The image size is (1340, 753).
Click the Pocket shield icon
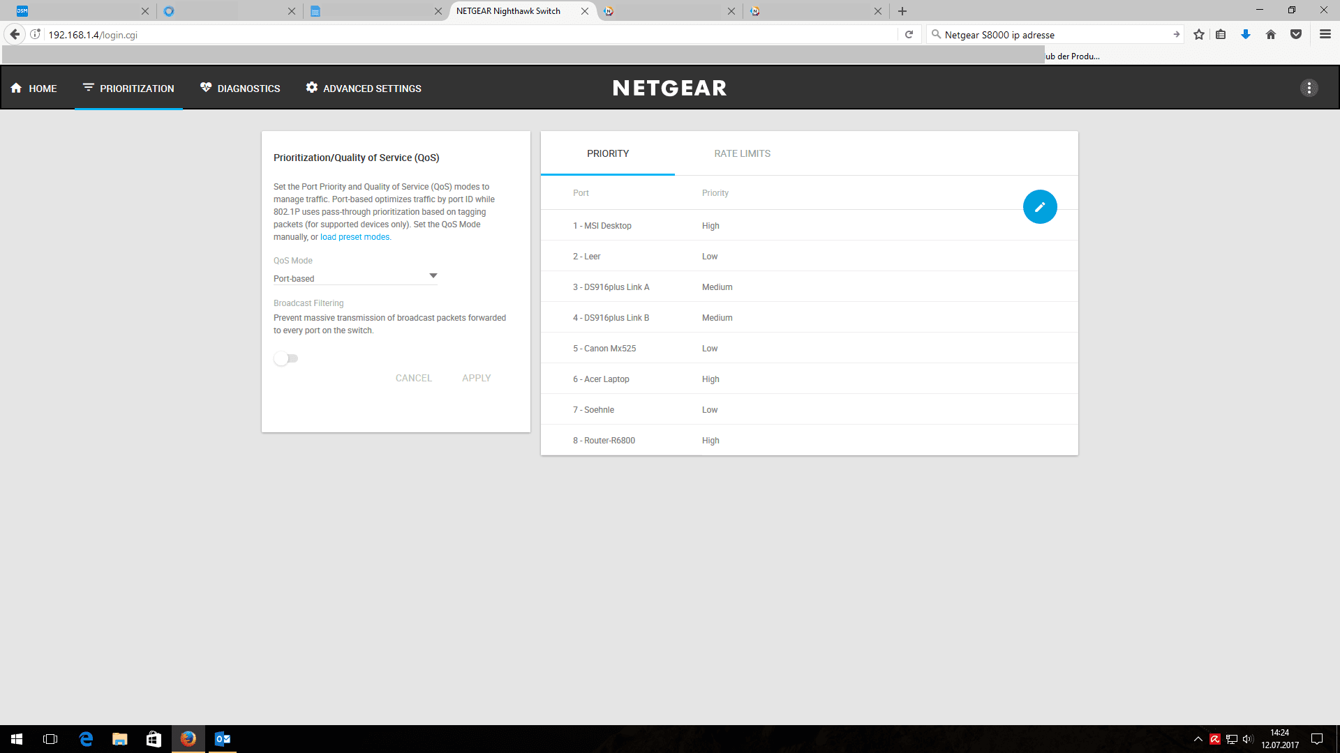pos(1296,34)
